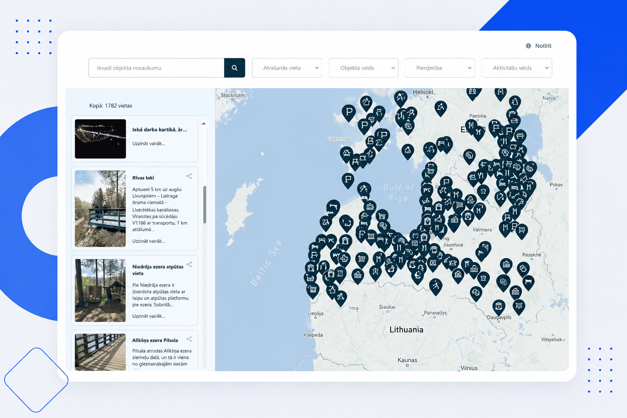Image resolution: width=627 pixels, height=418 pixels.
Task: Click the Šiauliai city label
Action: [x=387, y=307]
